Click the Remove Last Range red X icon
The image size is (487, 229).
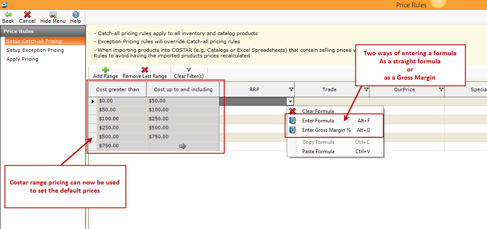point(145,70)
